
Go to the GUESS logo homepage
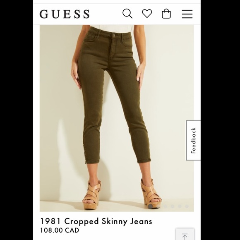point(65,14)
